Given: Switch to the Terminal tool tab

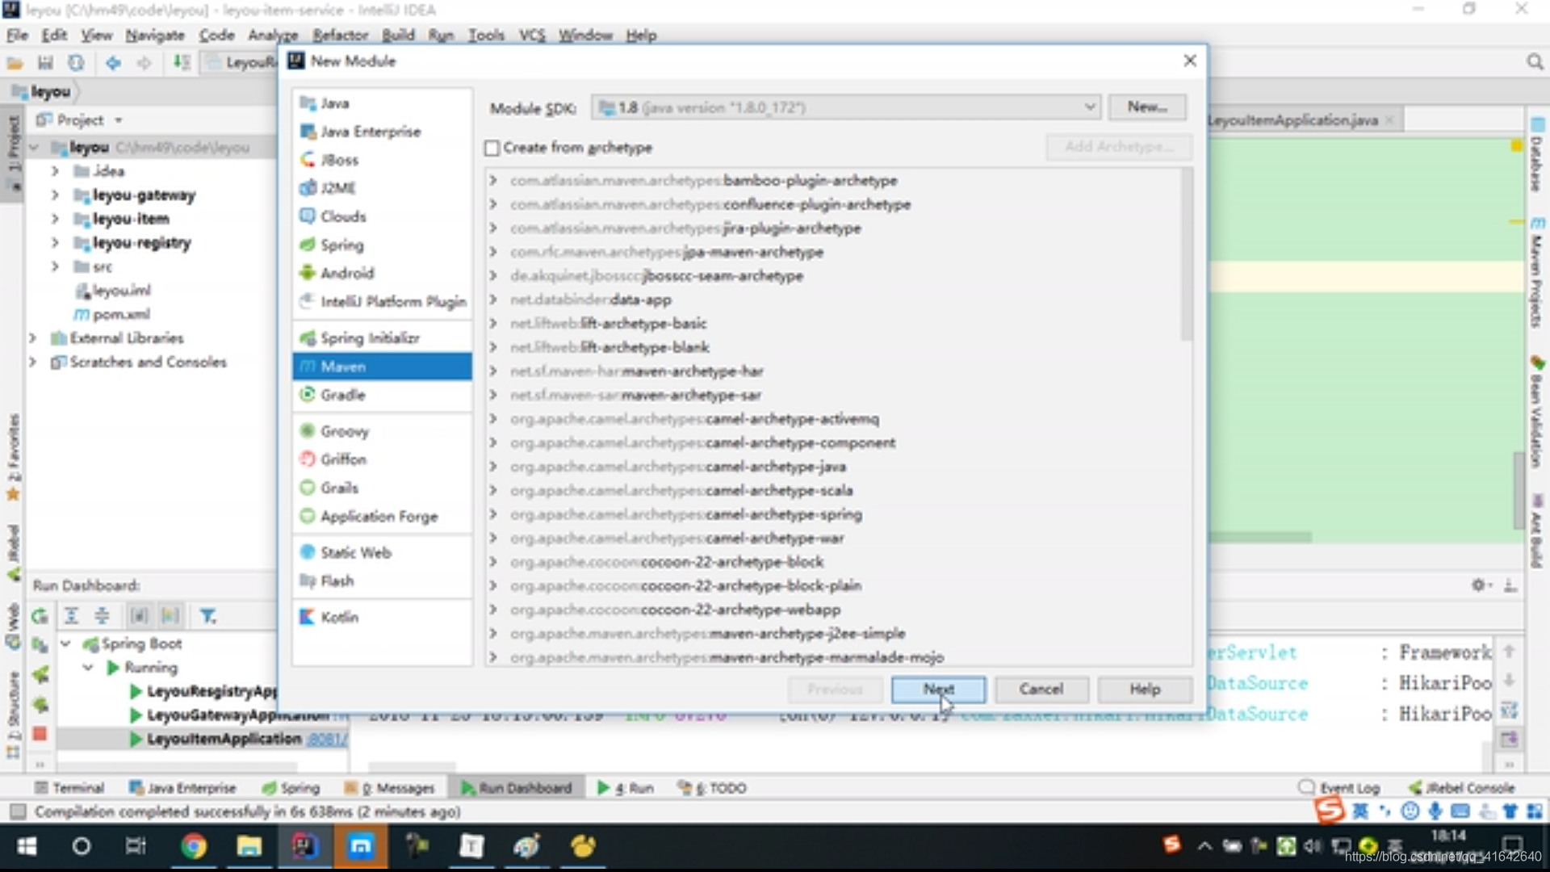Looking at the screenshot, I should (70, 788).
